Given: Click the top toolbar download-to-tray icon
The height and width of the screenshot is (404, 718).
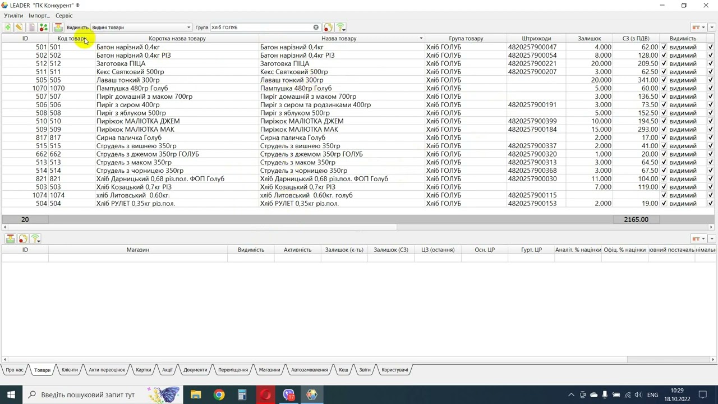Looking at the screenshot, I should click(58, 27).
